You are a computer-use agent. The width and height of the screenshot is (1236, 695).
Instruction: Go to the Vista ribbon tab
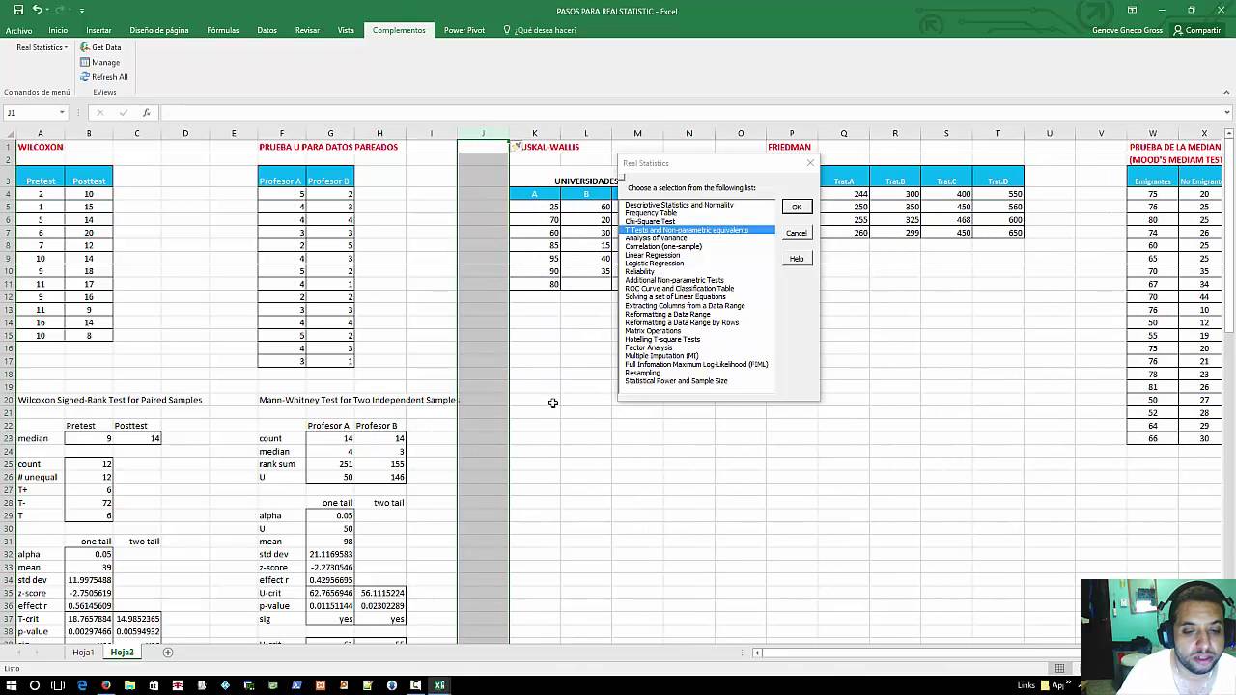(x=346, y=30)
